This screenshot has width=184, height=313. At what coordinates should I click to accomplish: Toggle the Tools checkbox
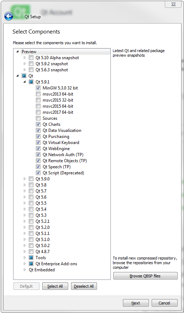31,258
